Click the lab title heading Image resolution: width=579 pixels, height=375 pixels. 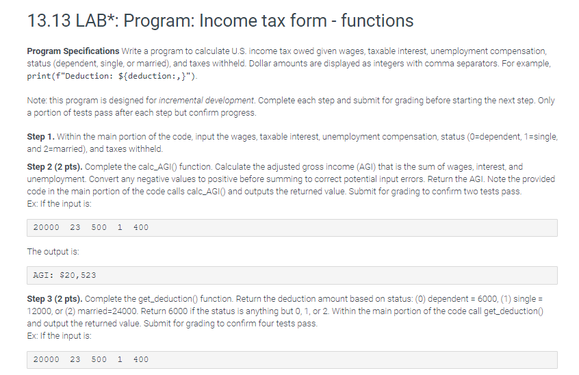coord(220,21)
